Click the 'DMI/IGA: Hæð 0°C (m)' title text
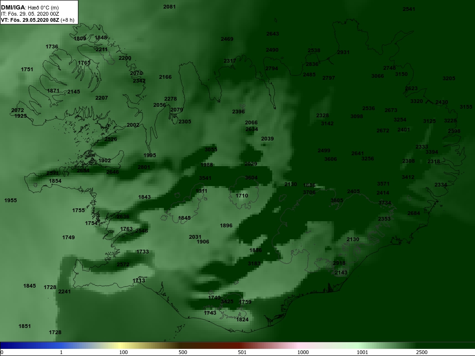 tap(29, 8)
